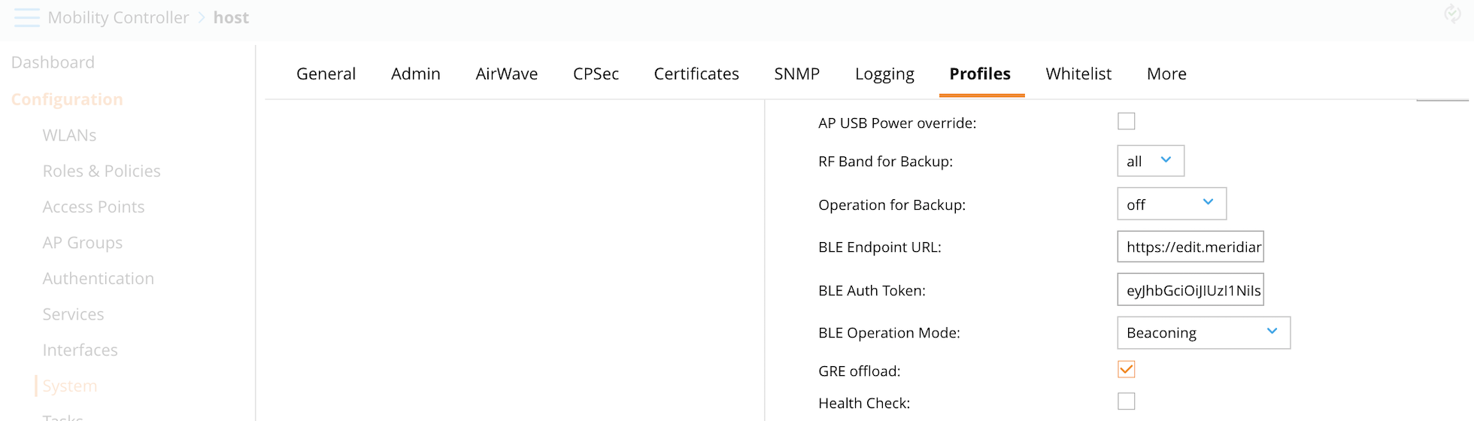This screenshot has width=1474, height=421.
Task: Open the Authentication section
Action: [x=99, y=278]
